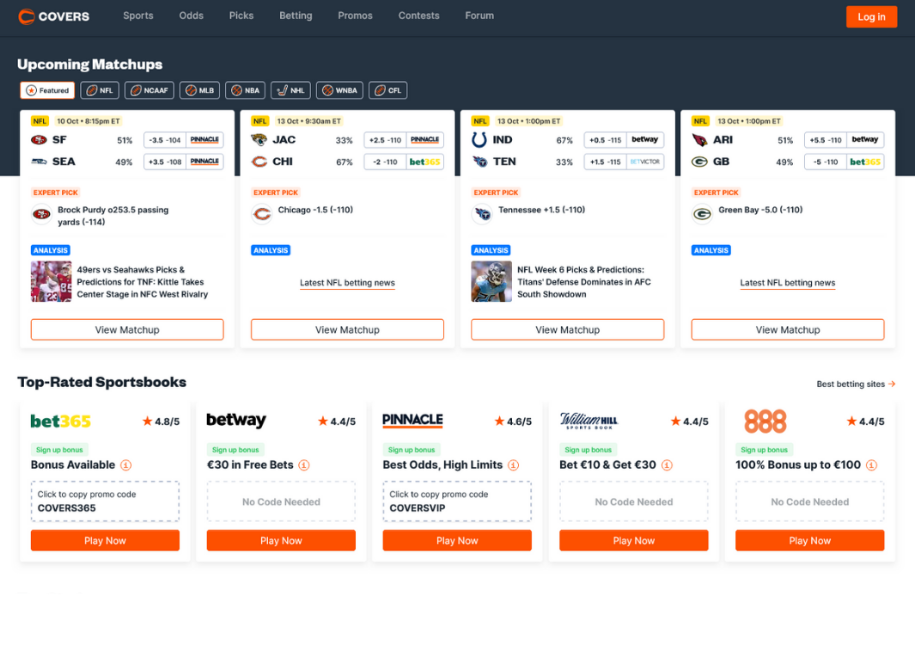Image resolution: width=915 pixels, height=645 pixels.
Task: Click the 49ers icon beside Brock Purdy pick
Action: coord(41,214)
